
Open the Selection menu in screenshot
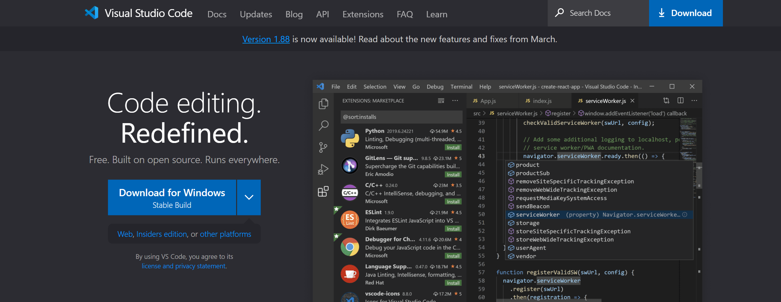(x=375, y=87)
